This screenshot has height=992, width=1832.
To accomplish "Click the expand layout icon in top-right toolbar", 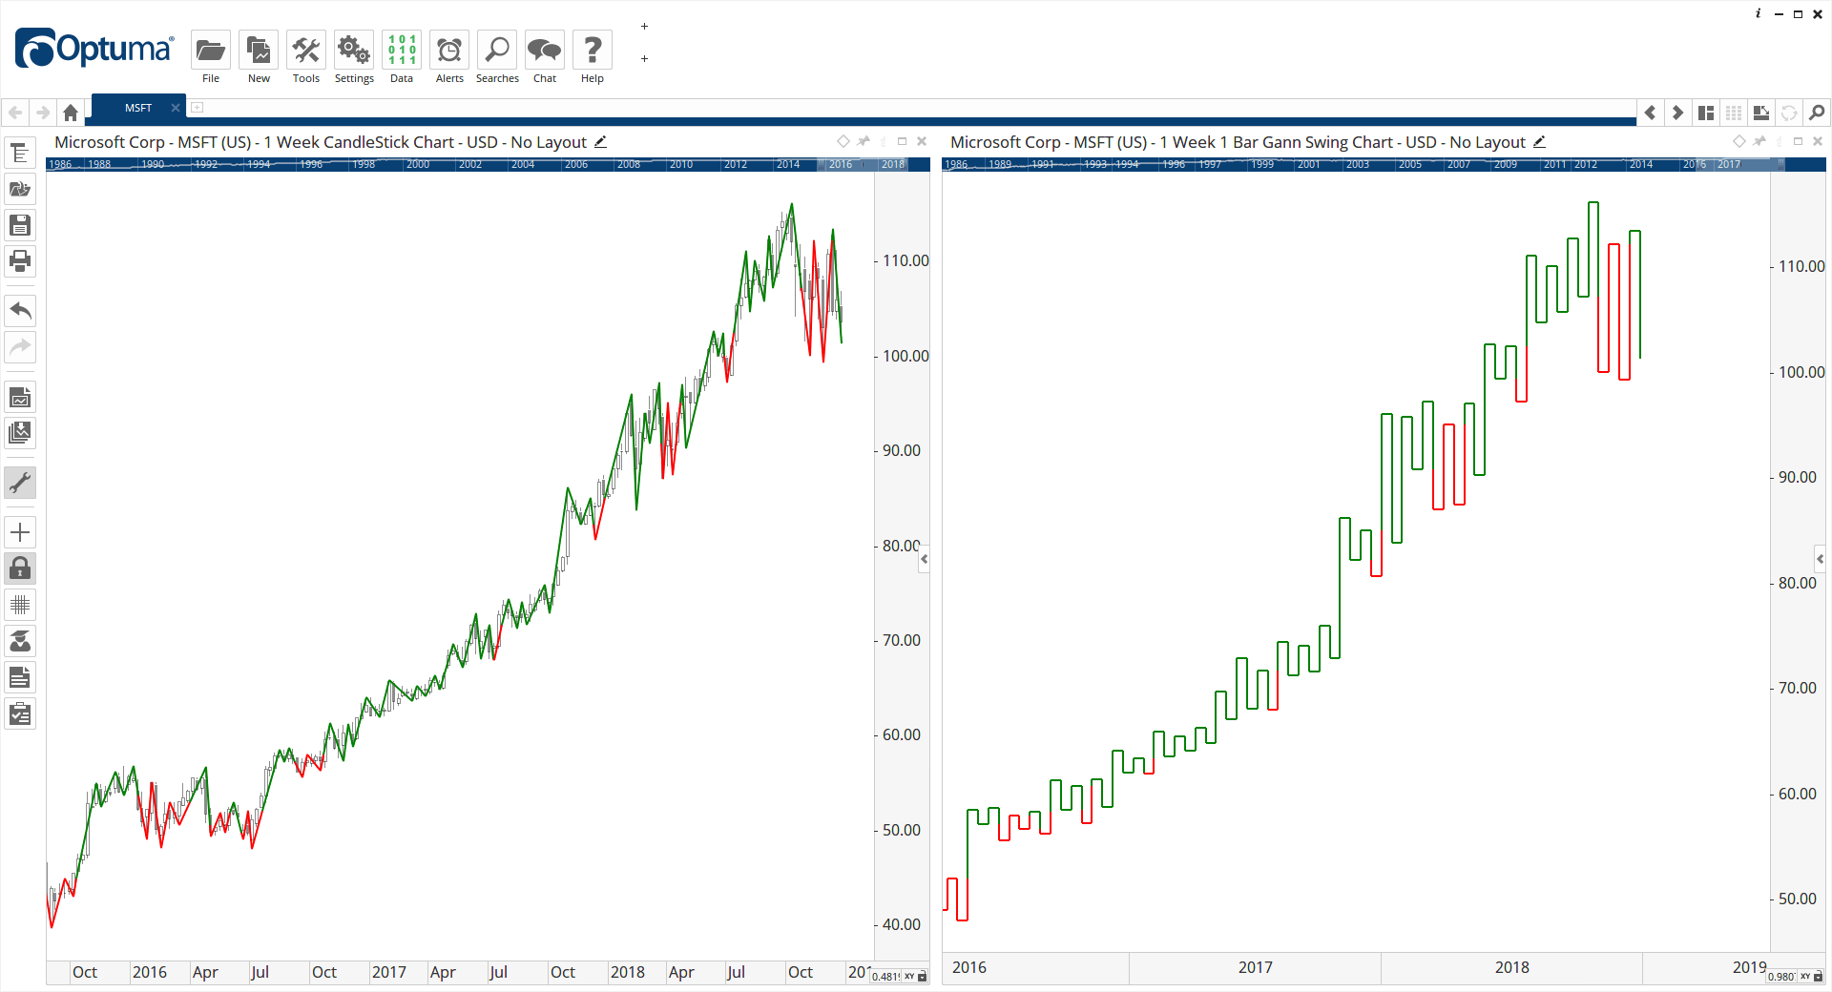I will click(1761, 113).
